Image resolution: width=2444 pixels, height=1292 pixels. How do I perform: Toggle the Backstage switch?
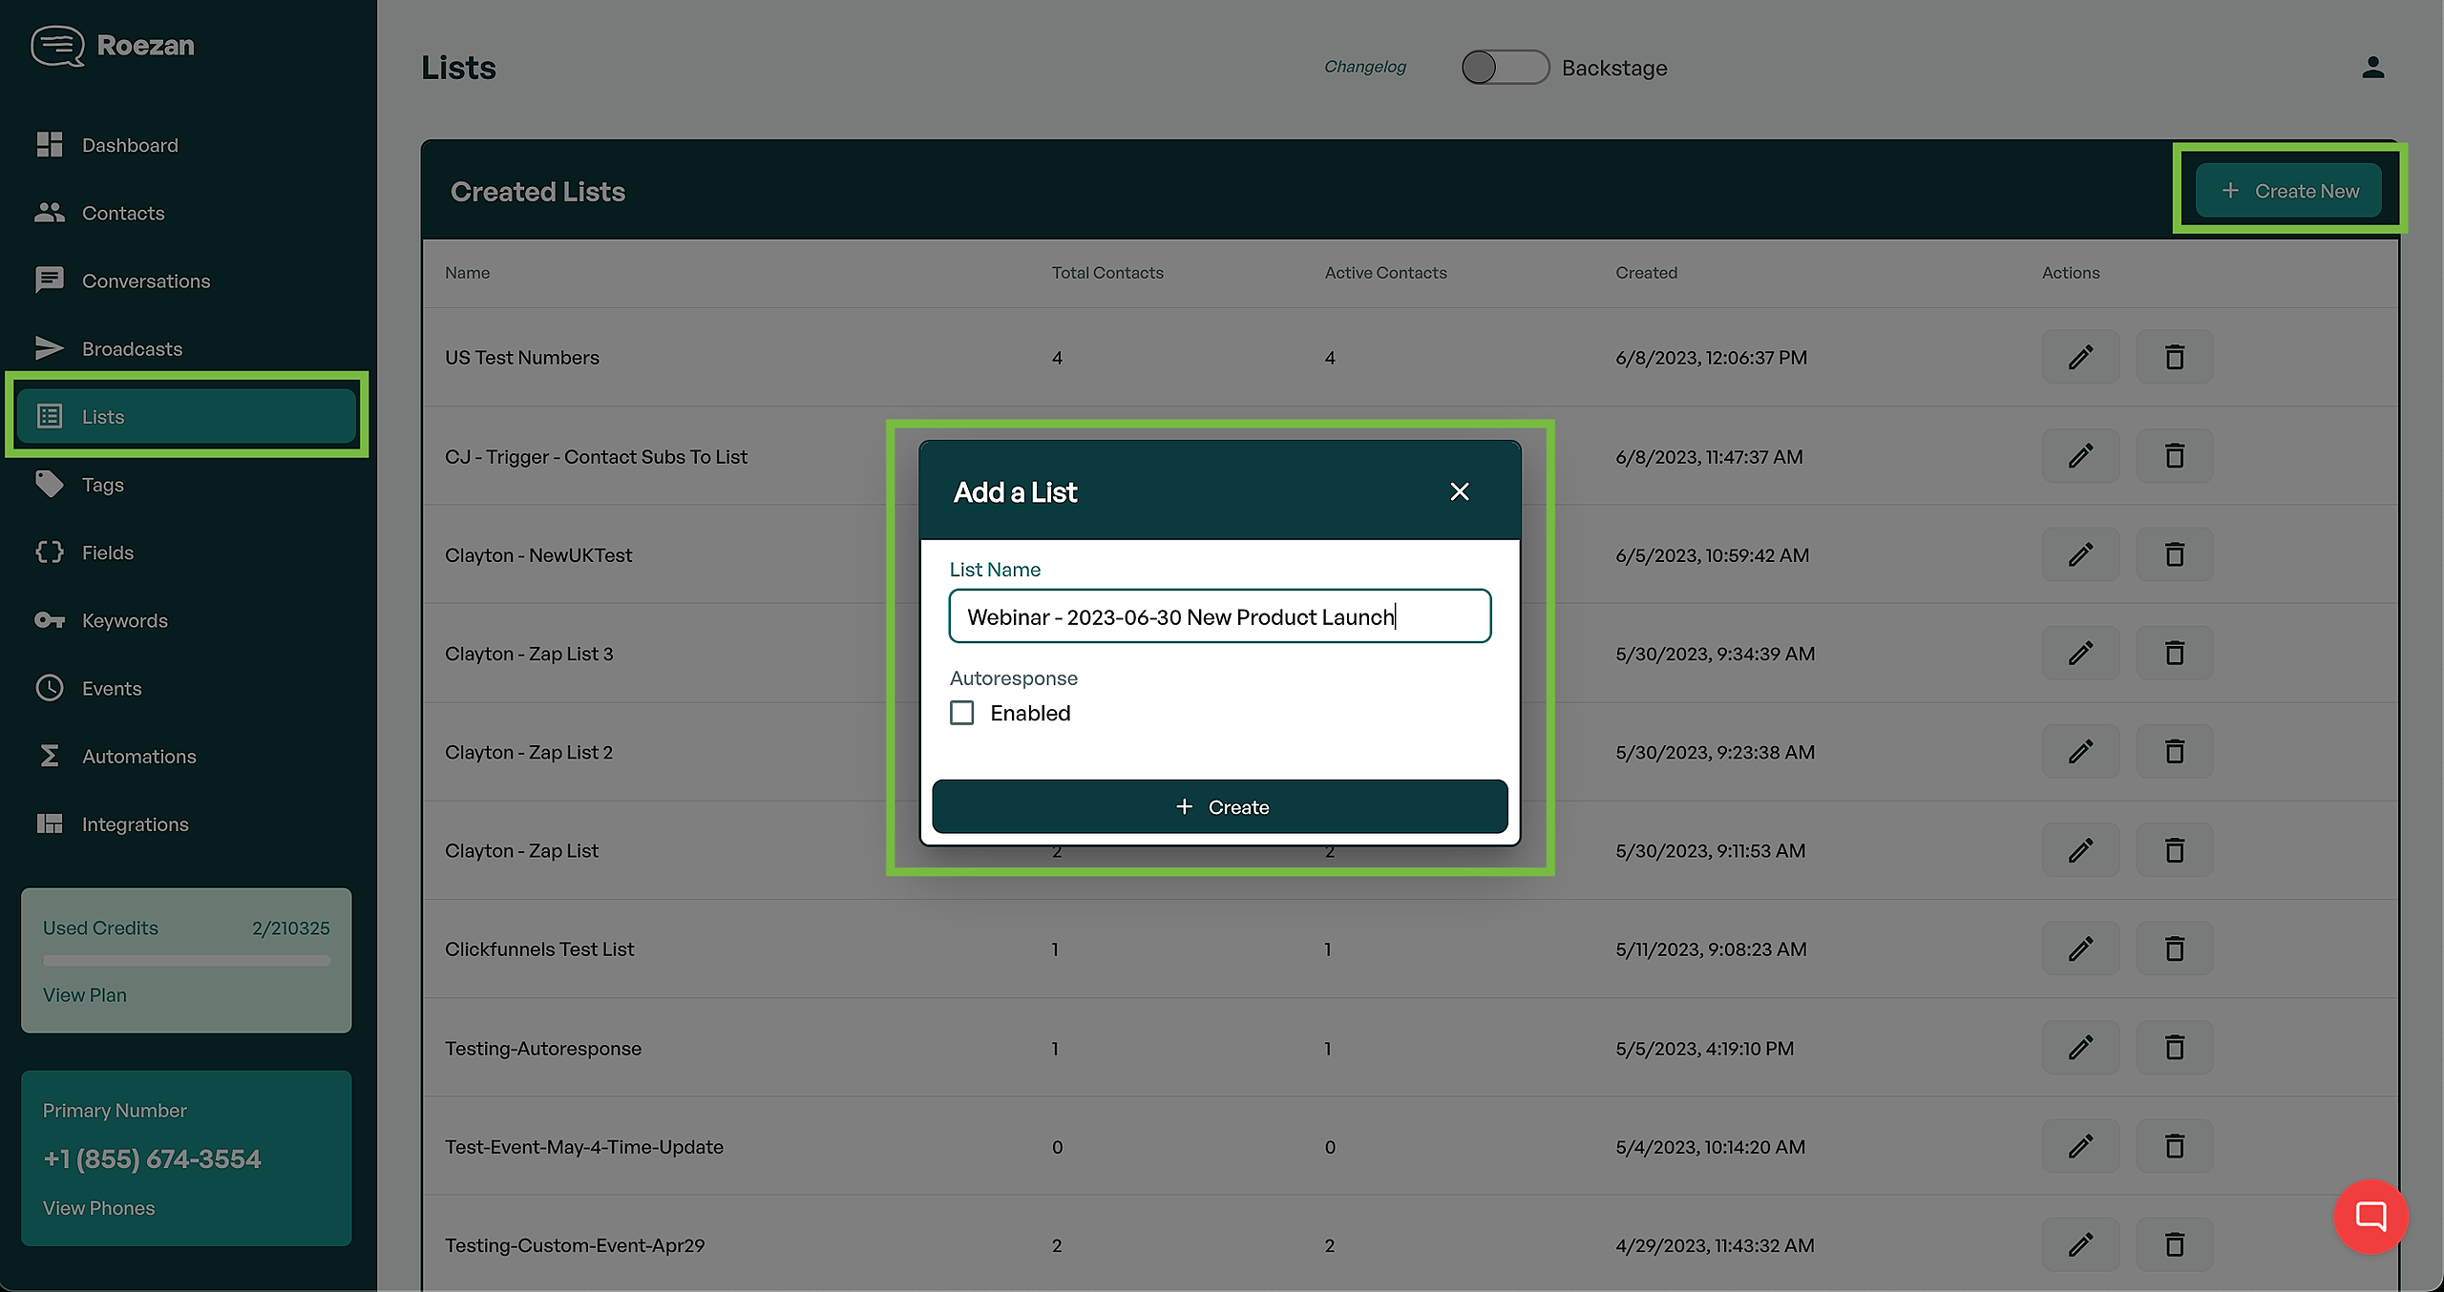pyautogui.click(x=1505, y=68)
